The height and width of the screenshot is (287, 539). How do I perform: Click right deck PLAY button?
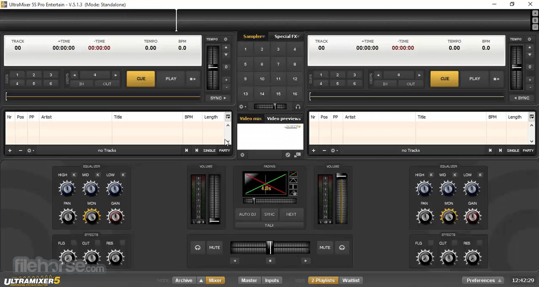click(475, 79)
